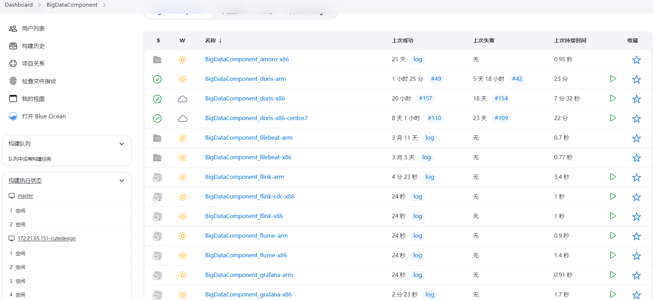
Task: Open 打开 Blue Ocean menu item
Action: tap(44, 117)
